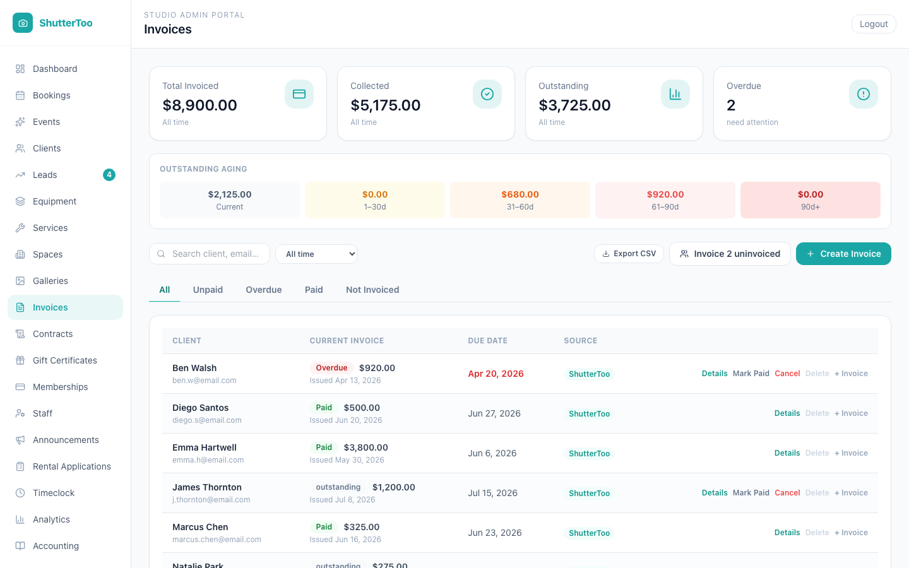This screenshot has height=568, width=909.
Task: Click the Create Invoice button
Action: 843,254
